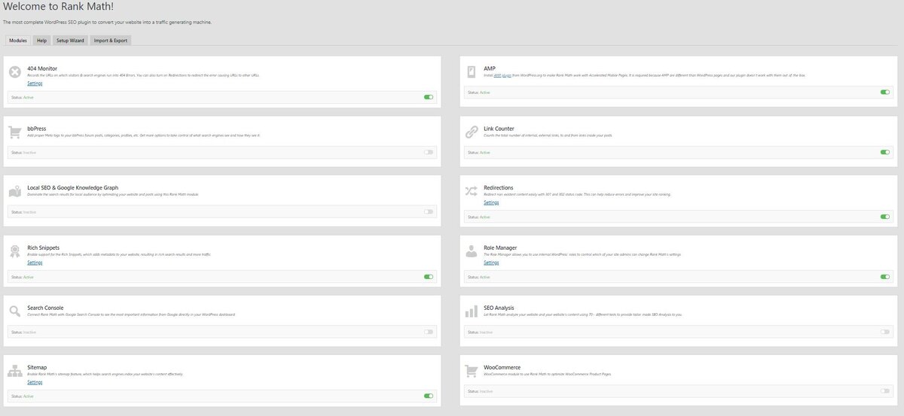Click the bbPress cart icon

click(x=14, y=132)
